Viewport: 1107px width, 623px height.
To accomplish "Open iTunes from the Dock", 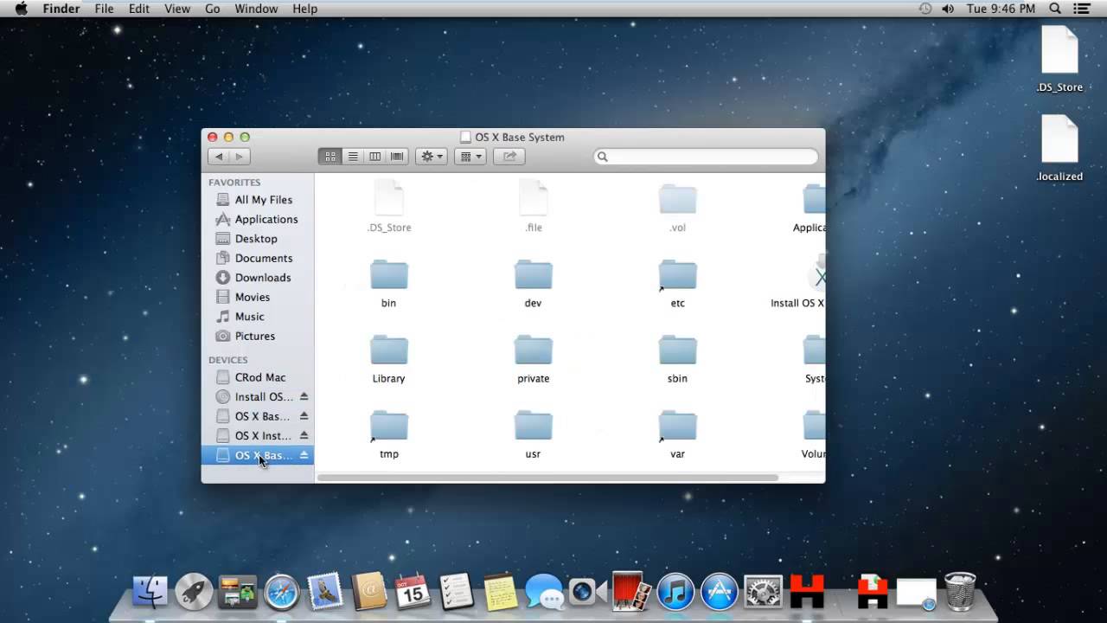I will pyautogui.click(x=676, y=592).
